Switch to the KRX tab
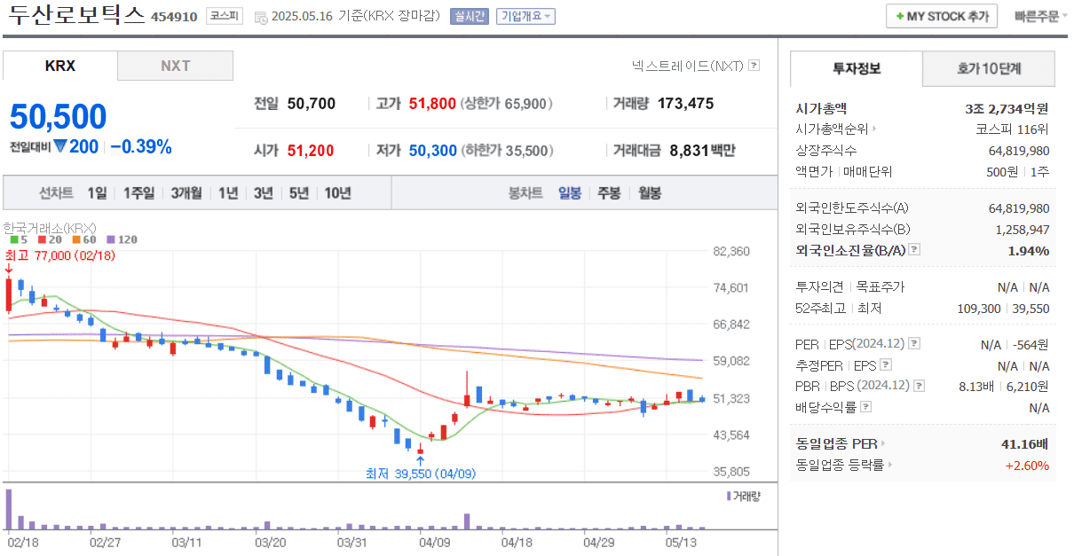1074x556 pixels. click(60, 66)
